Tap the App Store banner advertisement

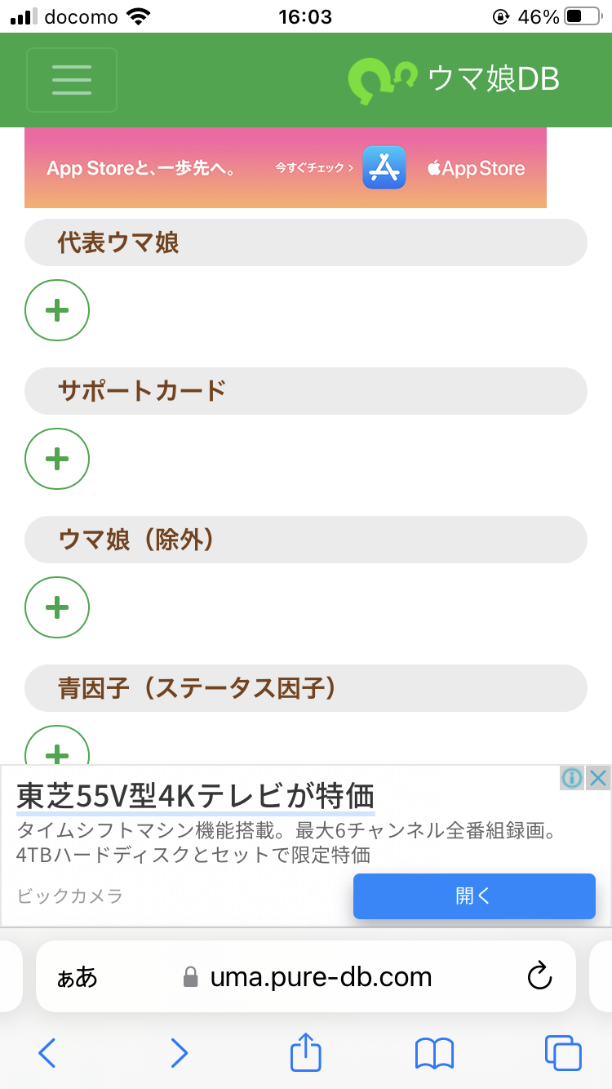[286, 168]
